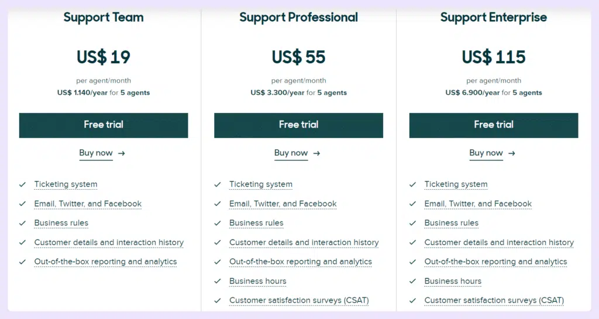Start the Support Enterprise Free trial
Screen dimensions: 599x319
click(494, 125)
